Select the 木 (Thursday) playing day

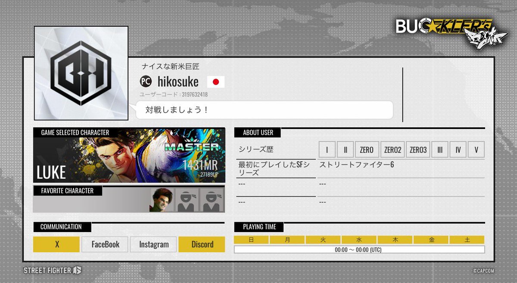[x=395, y=240]
